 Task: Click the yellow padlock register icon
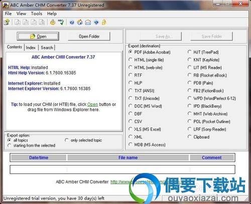(104, 22)
